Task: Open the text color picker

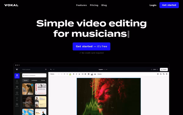Action: [70, 74]
